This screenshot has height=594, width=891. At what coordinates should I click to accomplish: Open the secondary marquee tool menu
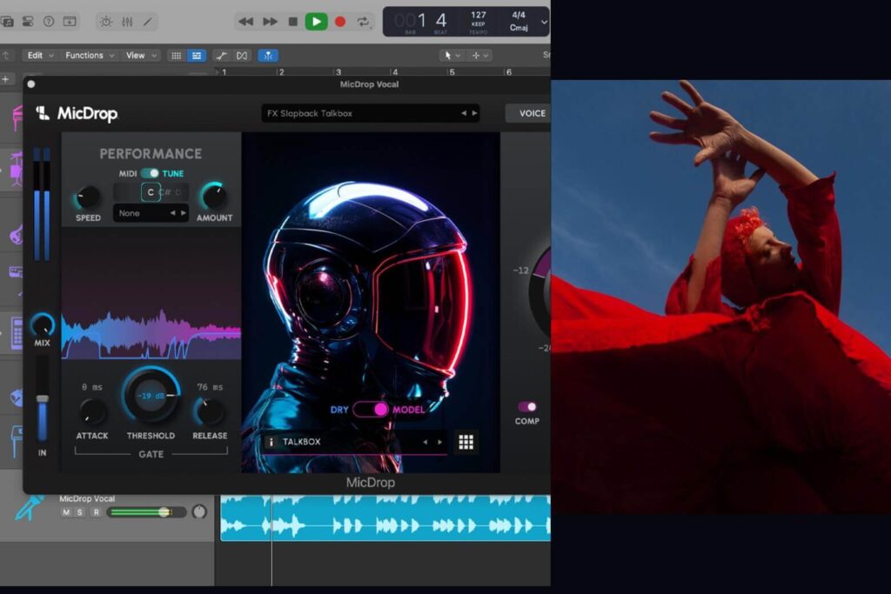click(x=479, y=56)
